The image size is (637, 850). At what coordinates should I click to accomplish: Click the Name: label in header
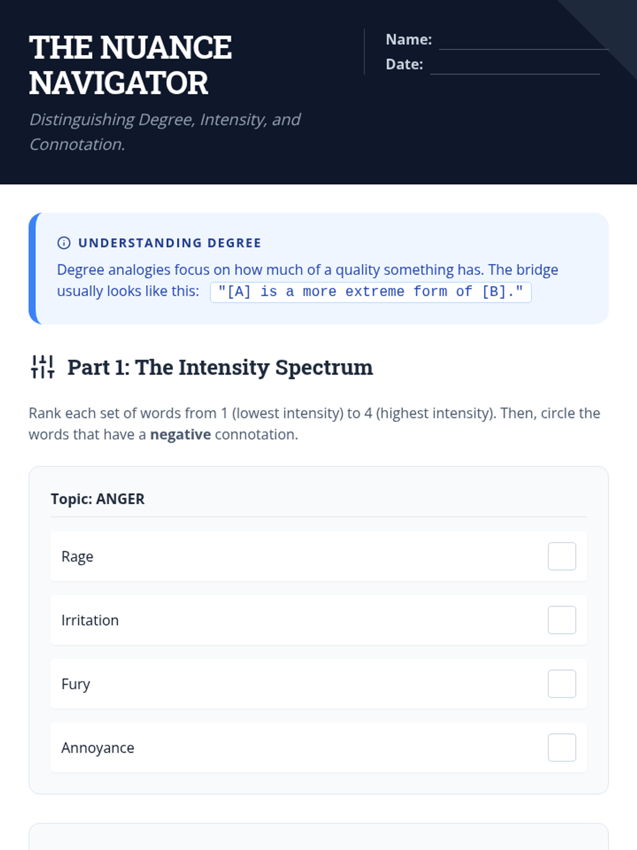pos(408,39)
